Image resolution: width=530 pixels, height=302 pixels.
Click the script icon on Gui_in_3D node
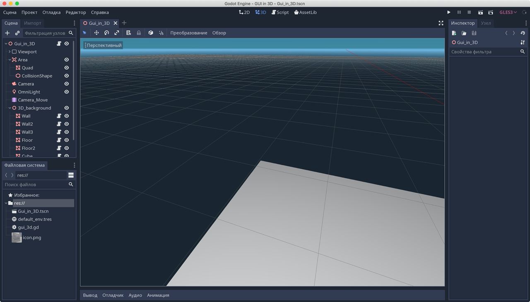click(x=59, y=43)
